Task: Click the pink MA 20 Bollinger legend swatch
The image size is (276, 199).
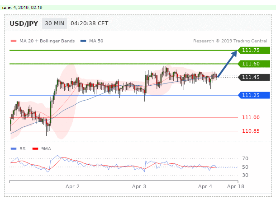Action: (x=14, y=41)
